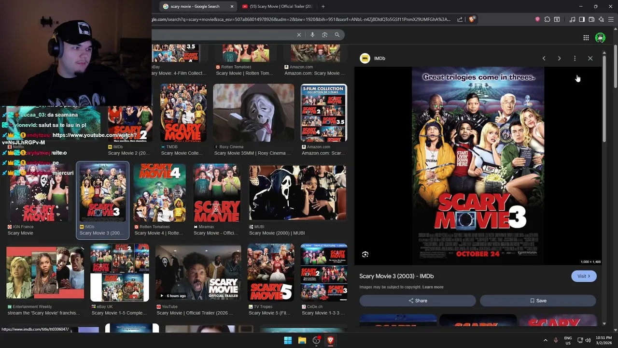618x348 pixels.
Task: Open the browser extensions puzzle icon
Action: 547,19
